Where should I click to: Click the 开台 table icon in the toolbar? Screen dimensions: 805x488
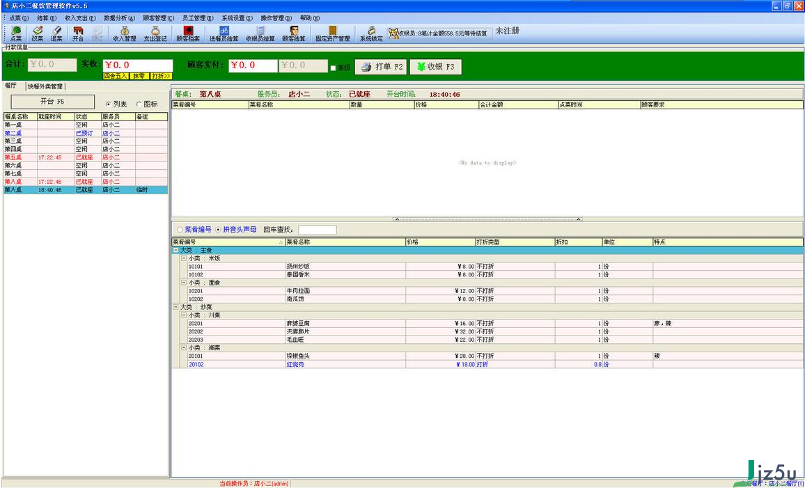pyautogui.click(x=78, y=34)
